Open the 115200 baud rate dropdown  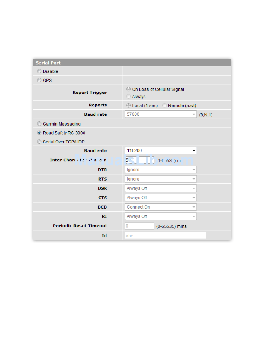pyautogui.click(x=161, y=151)
